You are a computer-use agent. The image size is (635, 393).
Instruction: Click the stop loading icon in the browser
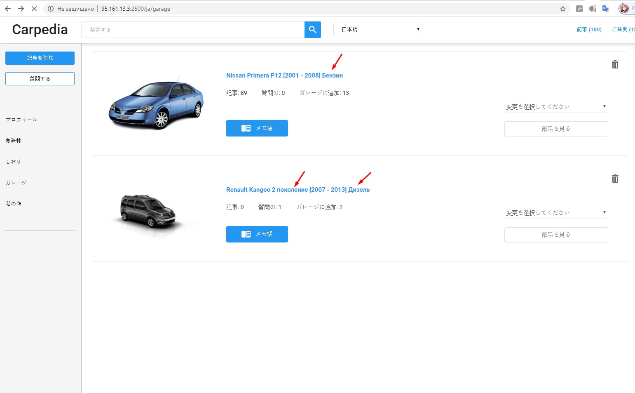tap(34, 8)
